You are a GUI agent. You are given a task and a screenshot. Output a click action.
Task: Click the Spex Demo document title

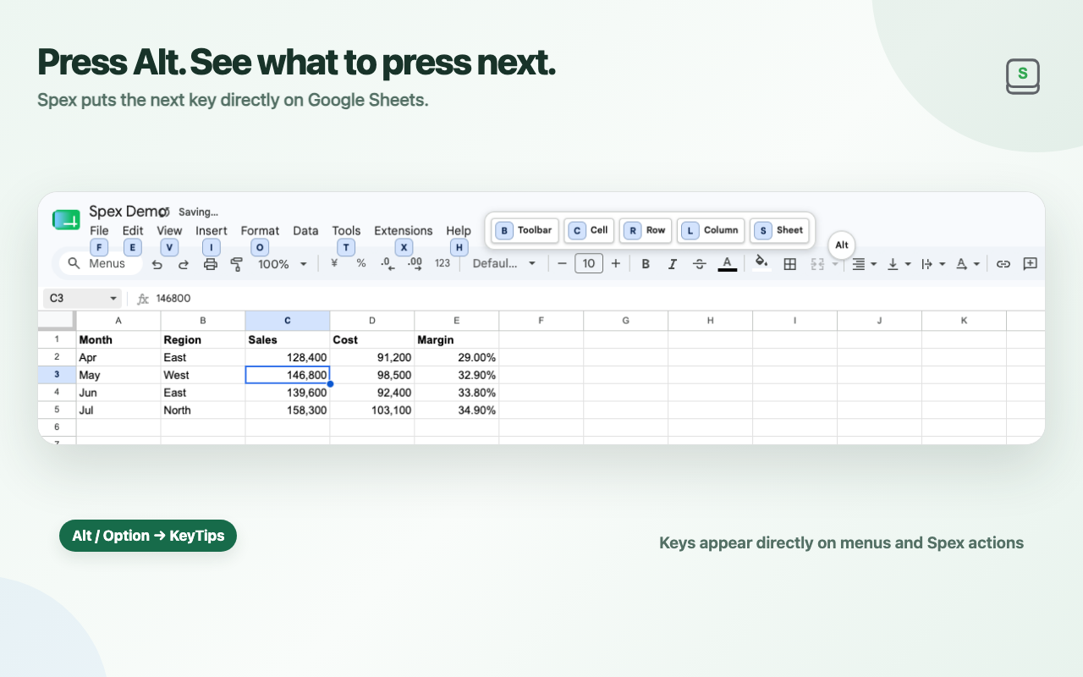pyautogui.click(x=129, y=212)
